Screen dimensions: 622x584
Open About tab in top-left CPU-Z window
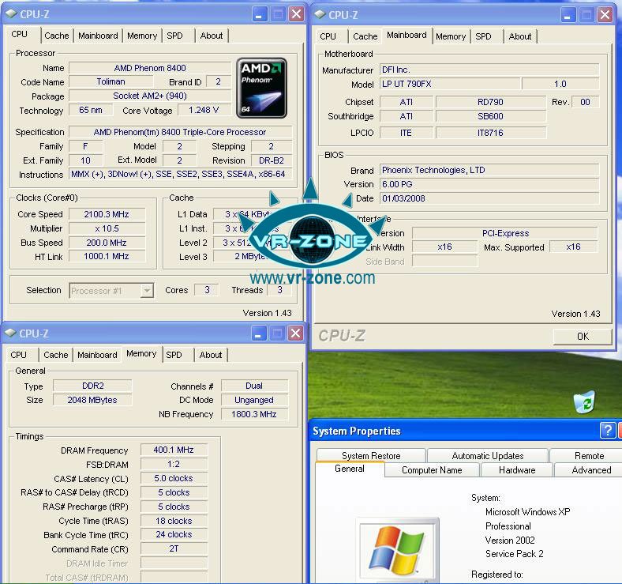(x=212, y=36)
